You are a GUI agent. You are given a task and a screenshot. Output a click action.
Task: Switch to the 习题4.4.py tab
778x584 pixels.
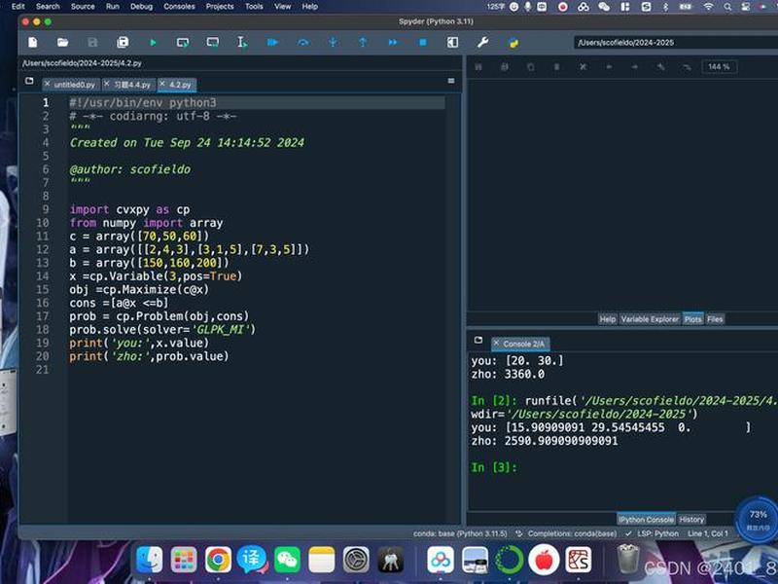point(132,85)
